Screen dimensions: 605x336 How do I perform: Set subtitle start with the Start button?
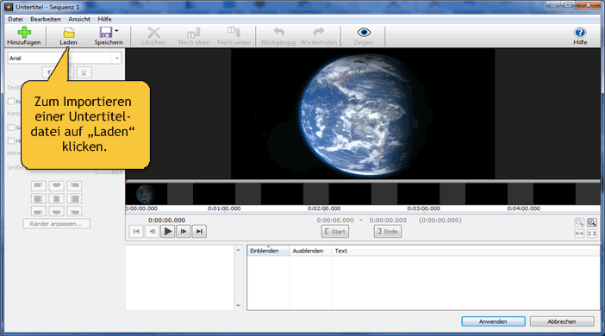pyautogui.click(x=335, y=232)
